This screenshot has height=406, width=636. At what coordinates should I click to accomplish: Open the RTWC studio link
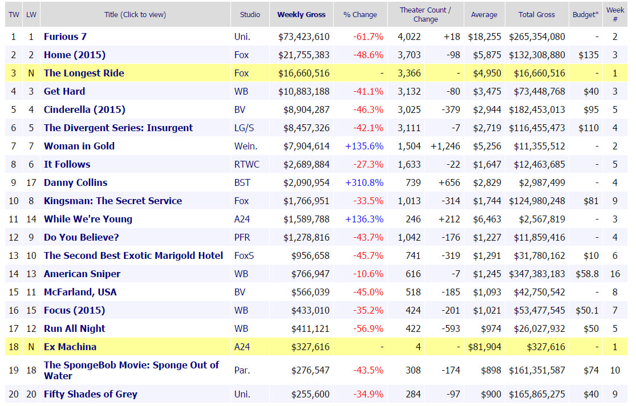(246, 164)
